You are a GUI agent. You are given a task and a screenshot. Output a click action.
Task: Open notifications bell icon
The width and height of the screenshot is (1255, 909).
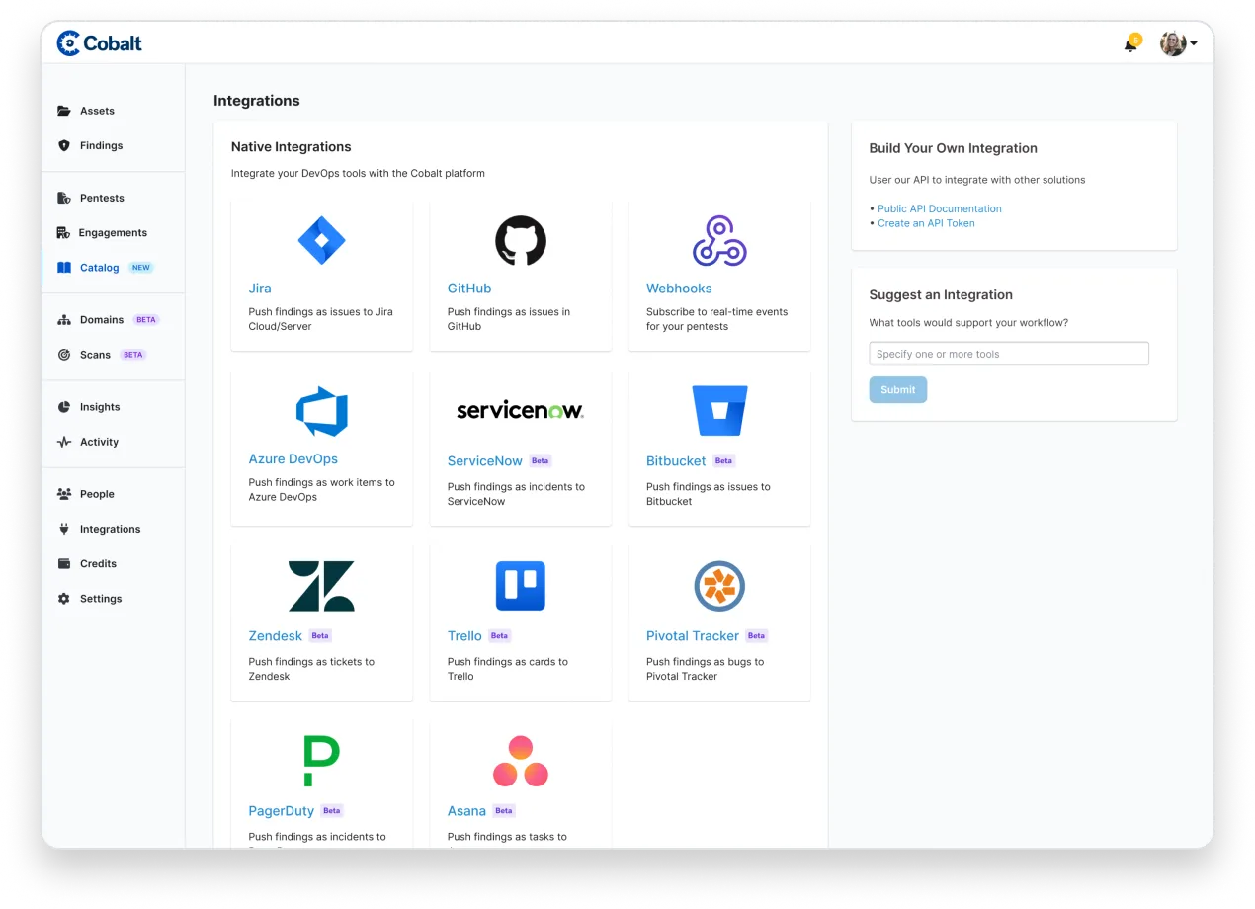pos(1130,44)
